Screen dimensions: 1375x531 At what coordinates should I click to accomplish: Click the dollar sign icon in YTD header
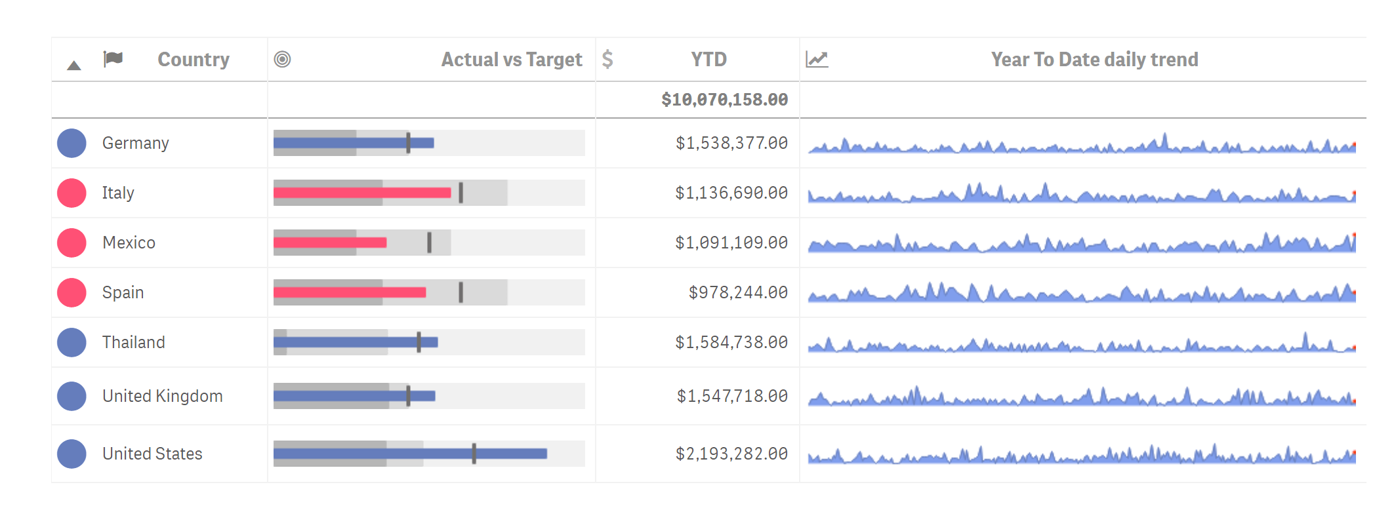click(607, 59)
